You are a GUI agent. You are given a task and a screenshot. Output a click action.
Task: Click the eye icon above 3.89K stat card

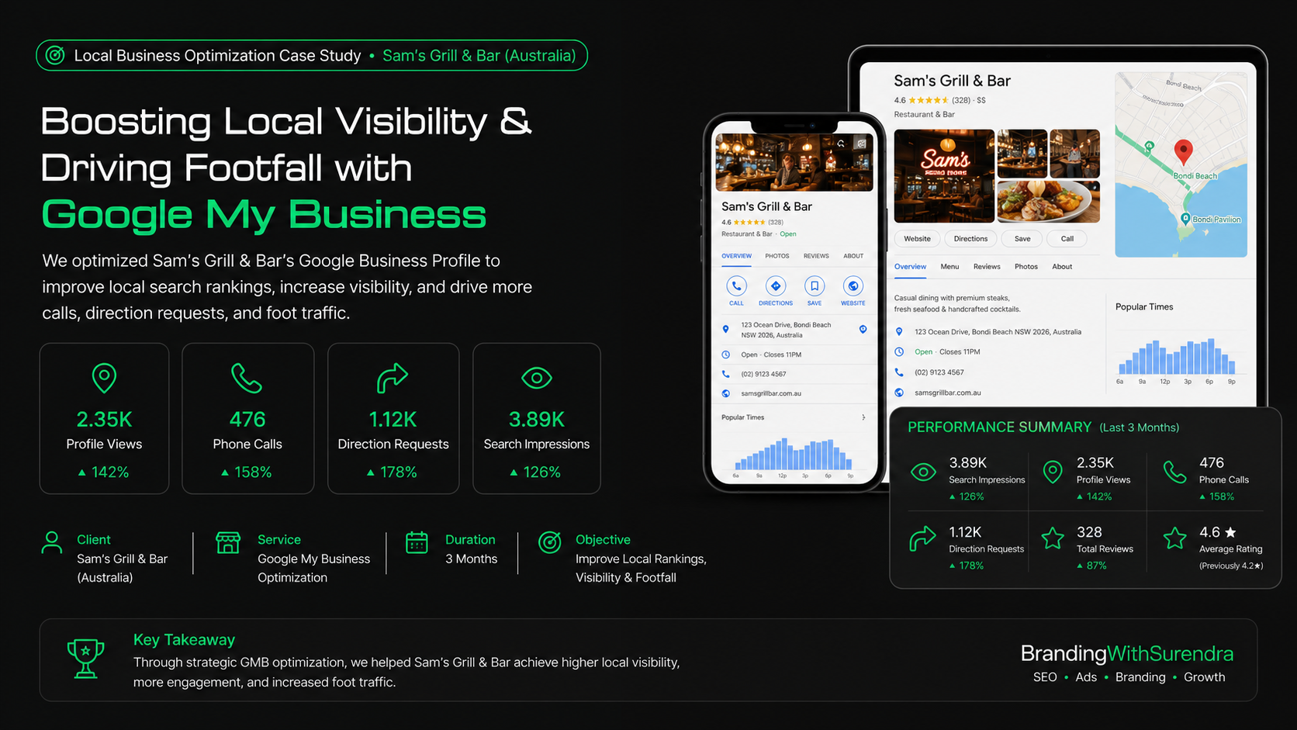pos(537,378)
